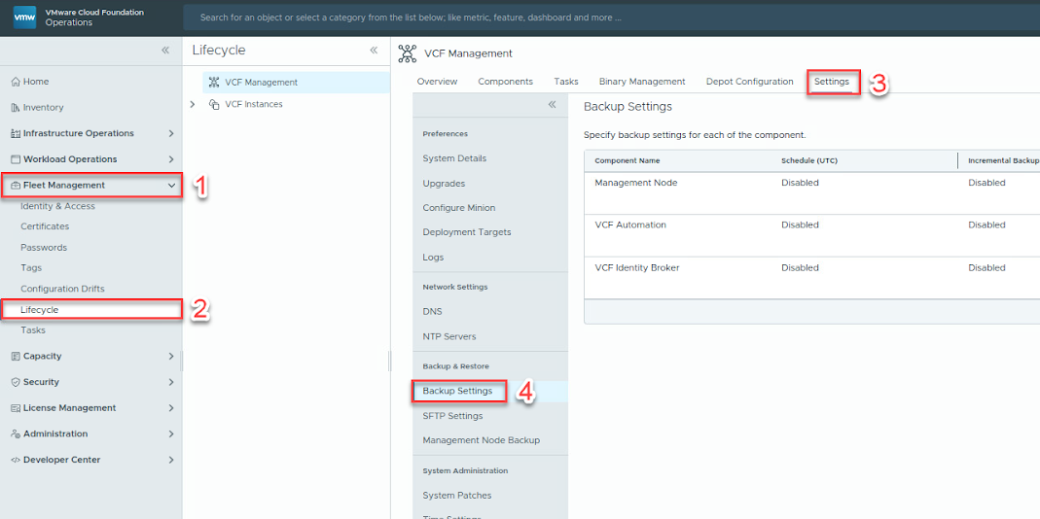Expand the Infrastructure Operations section
The width and height of the screenshot is (1040, 519).
171,133
